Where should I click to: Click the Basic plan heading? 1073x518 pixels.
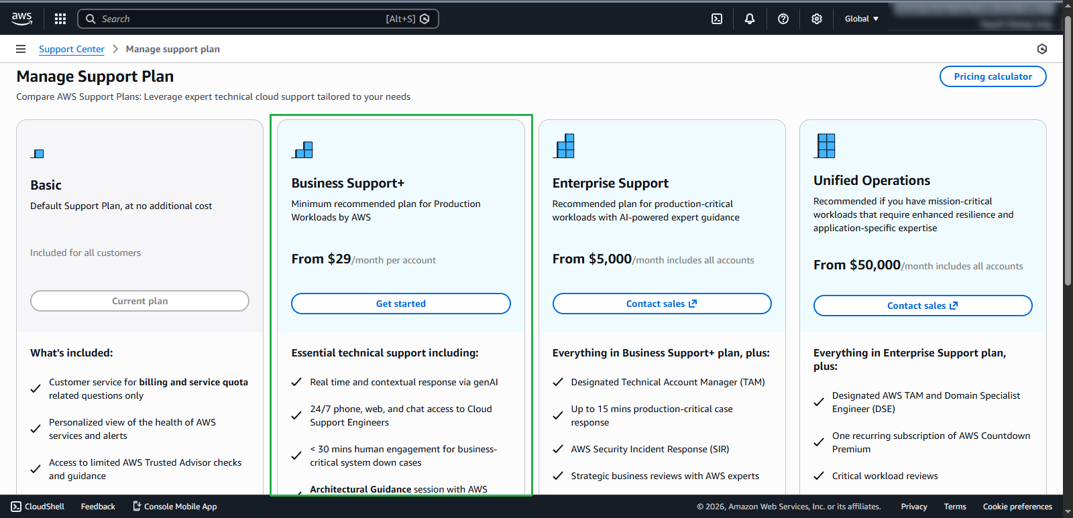point(46,185)
